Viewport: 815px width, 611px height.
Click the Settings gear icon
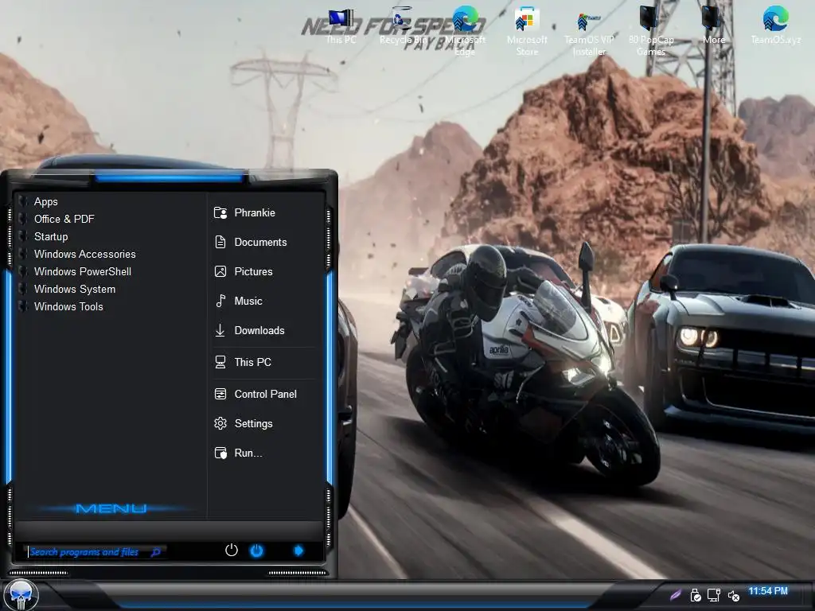click(220, 423)
